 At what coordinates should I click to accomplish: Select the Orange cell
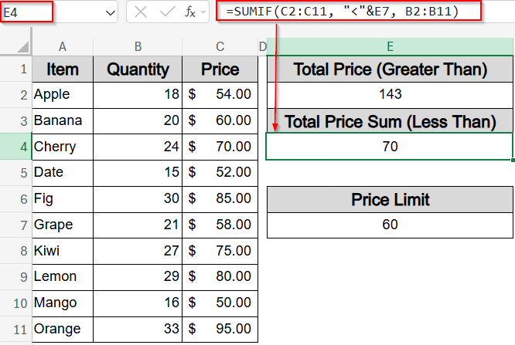point(63,330)
